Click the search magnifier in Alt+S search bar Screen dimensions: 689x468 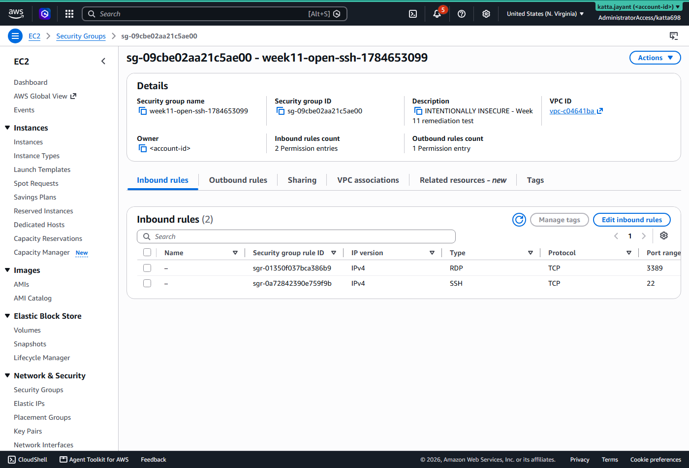click(x=92, y=14)
